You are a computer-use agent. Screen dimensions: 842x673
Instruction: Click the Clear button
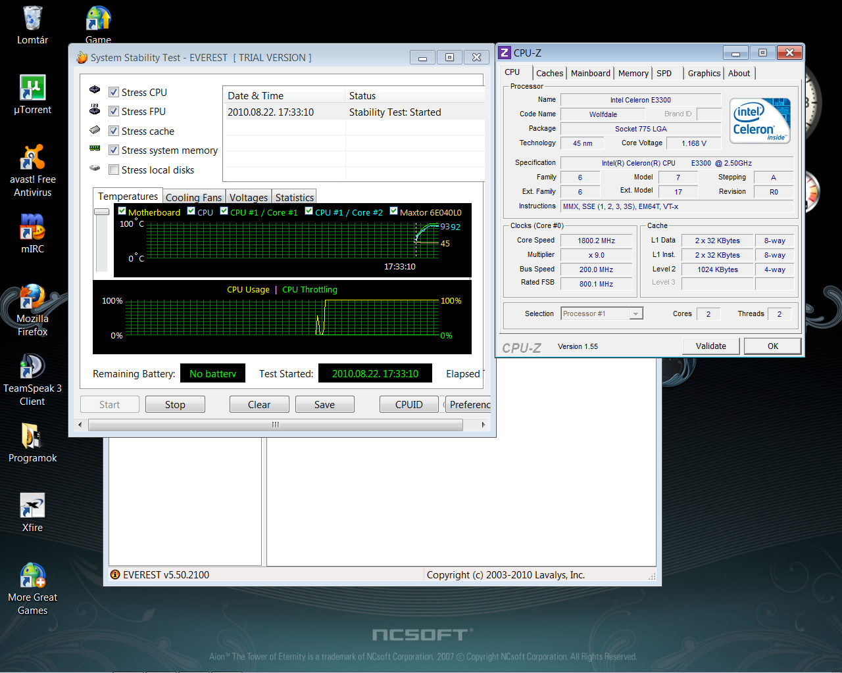click(259, 404)
